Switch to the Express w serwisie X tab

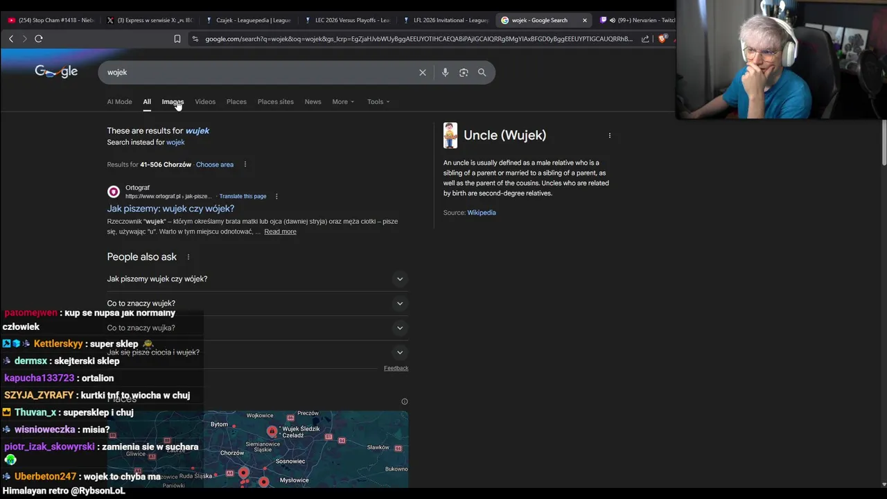pos(149,20)
